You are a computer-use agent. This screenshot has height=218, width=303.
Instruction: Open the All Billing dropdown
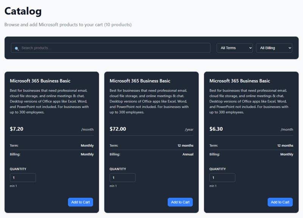click(274, 48)
